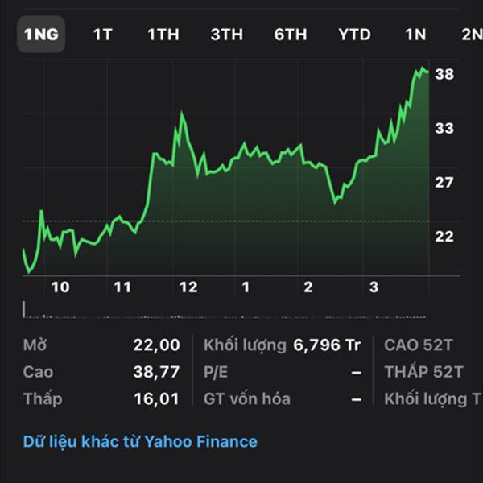Switch chart to 3TH range

227,34
